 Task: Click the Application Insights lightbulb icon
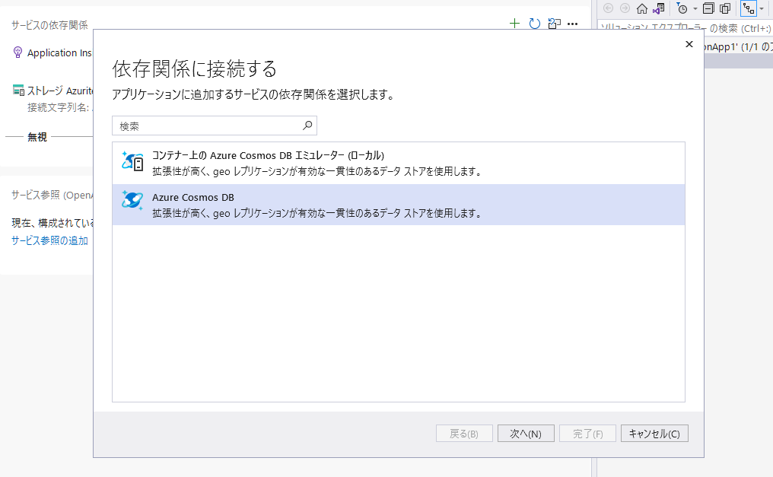tap(17, 52)
